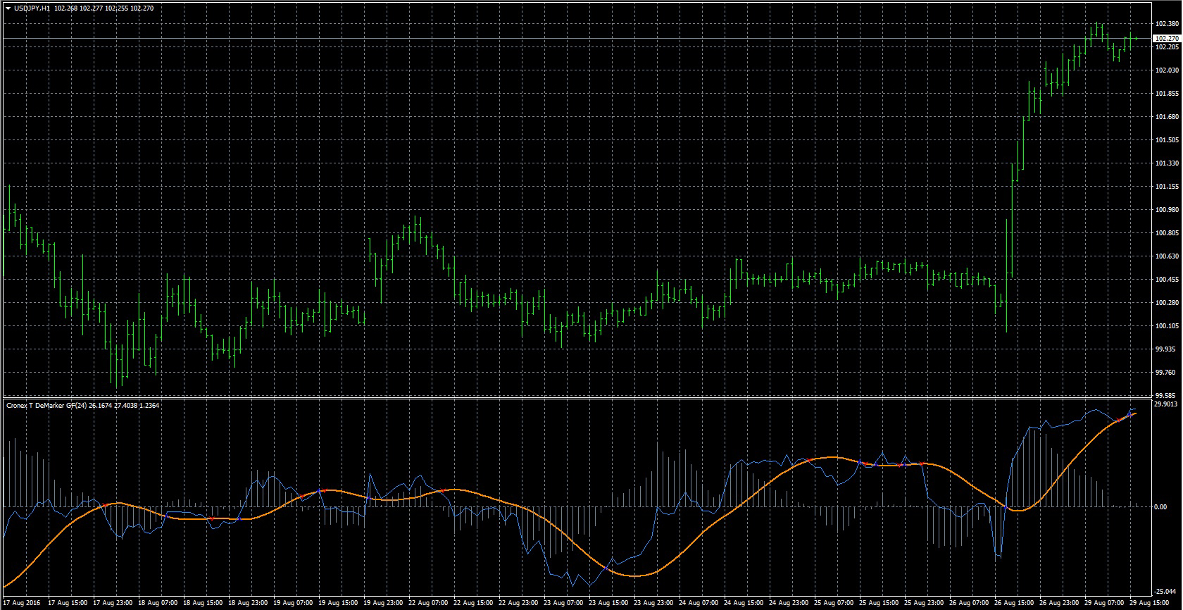This screenshot has width=1183, height=610.
Task: Click the 101.855 price scale label
Action: pyautogui.click(x=1167, y=94)
